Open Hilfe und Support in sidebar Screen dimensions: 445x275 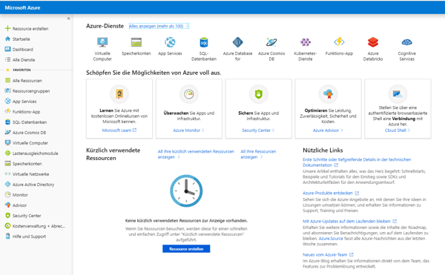point(29,236)
